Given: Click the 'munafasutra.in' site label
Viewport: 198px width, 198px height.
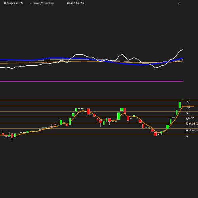Looking at the screenshot, I should [43, 3].
